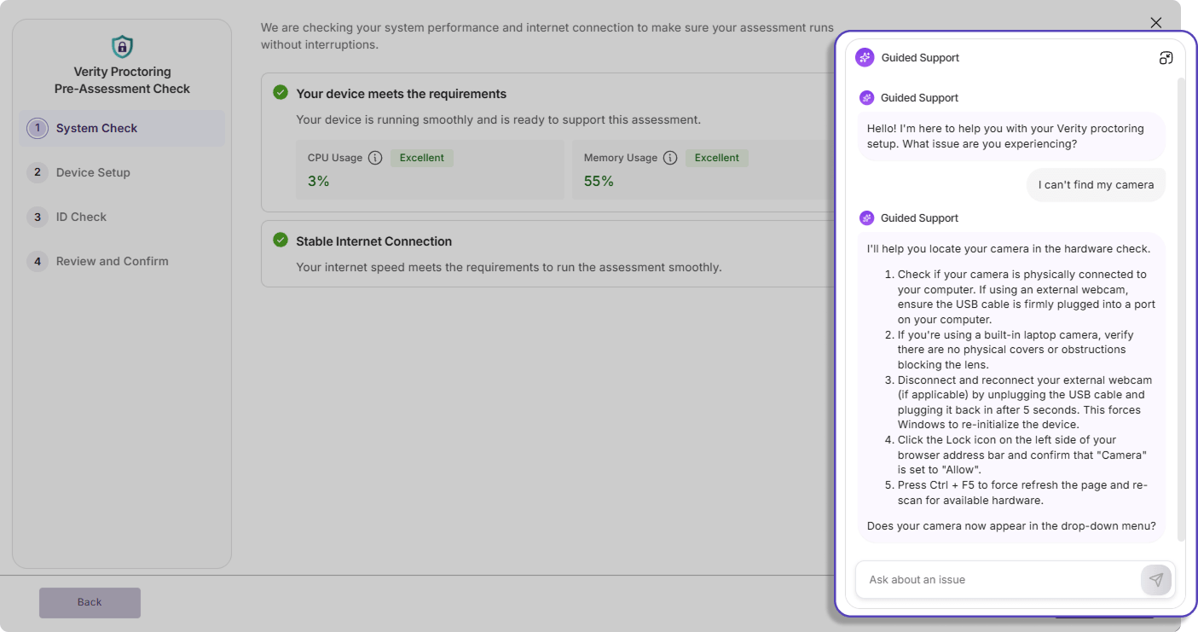This screenshot has height=632, width=1198.
Task: Click avatar above the camera instructions message
Action: coord(866,218)
